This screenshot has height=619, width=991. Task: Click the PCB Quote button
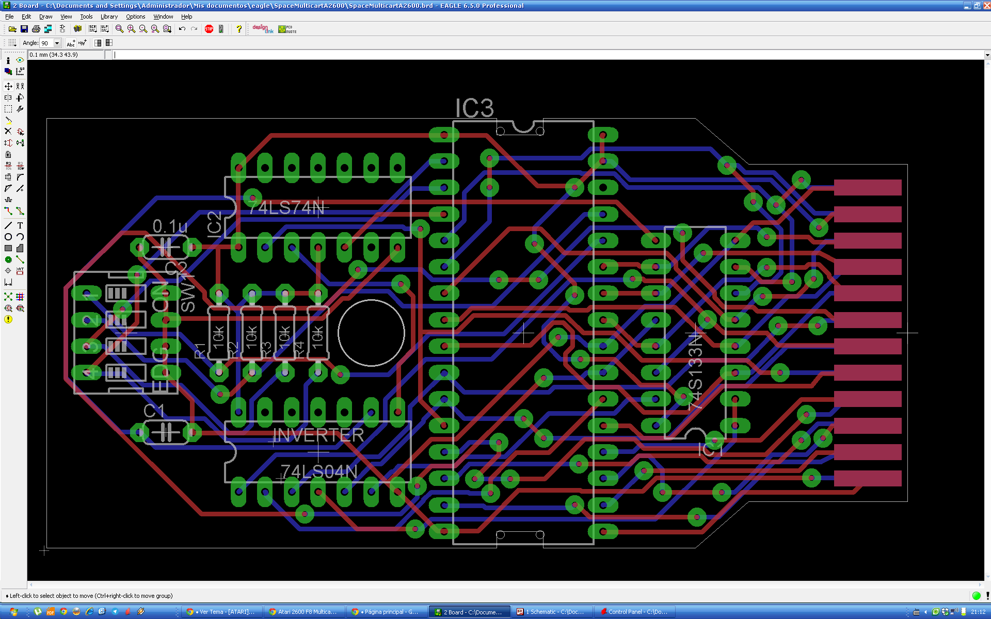pyautogui.click(x=287, y=29)
